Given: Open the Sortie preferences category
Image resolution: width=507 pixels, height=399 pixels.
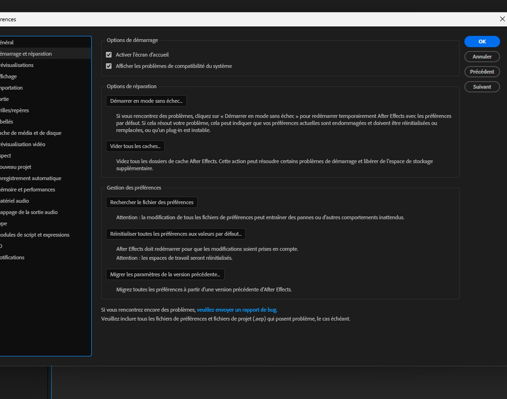Looking at the screenshot, I should 45,99.
